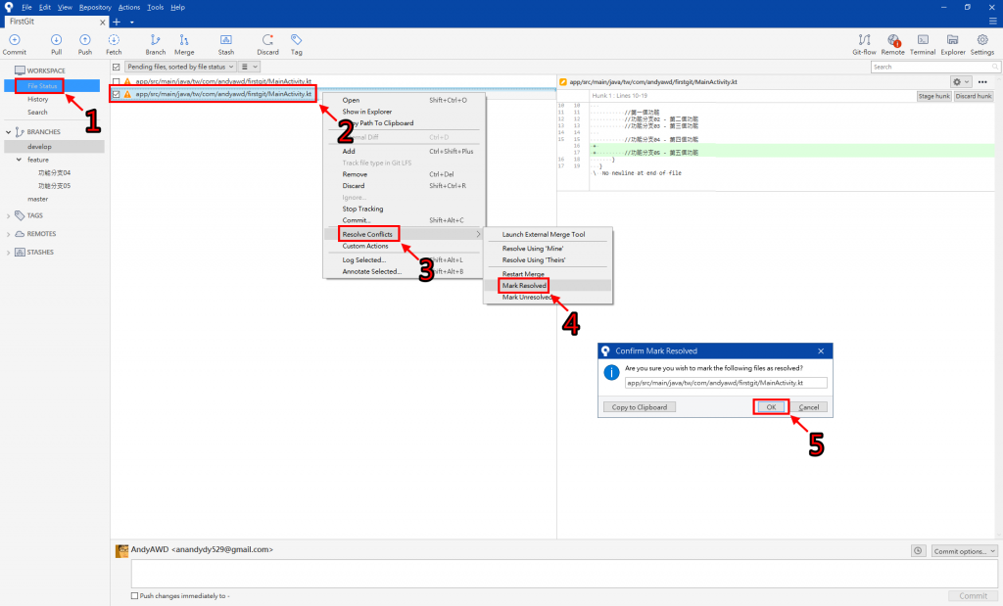This screenshot has width=1003, height=606.
Task: Click the commit message text box
Action: pos(564,574)
